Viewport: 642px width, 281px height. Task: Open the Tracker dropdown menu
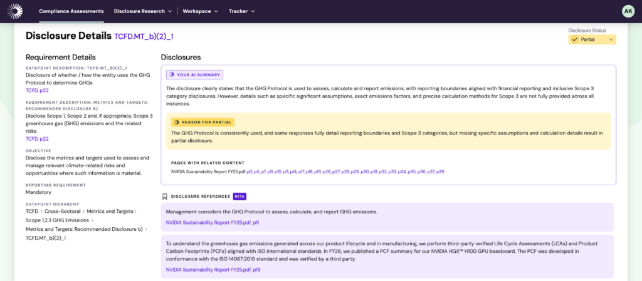(241, 11)
